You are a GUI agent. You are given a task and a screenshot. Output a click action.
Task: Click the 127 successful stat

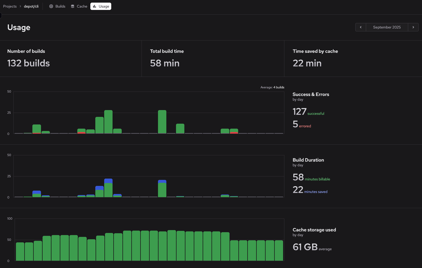coord(308,112)
